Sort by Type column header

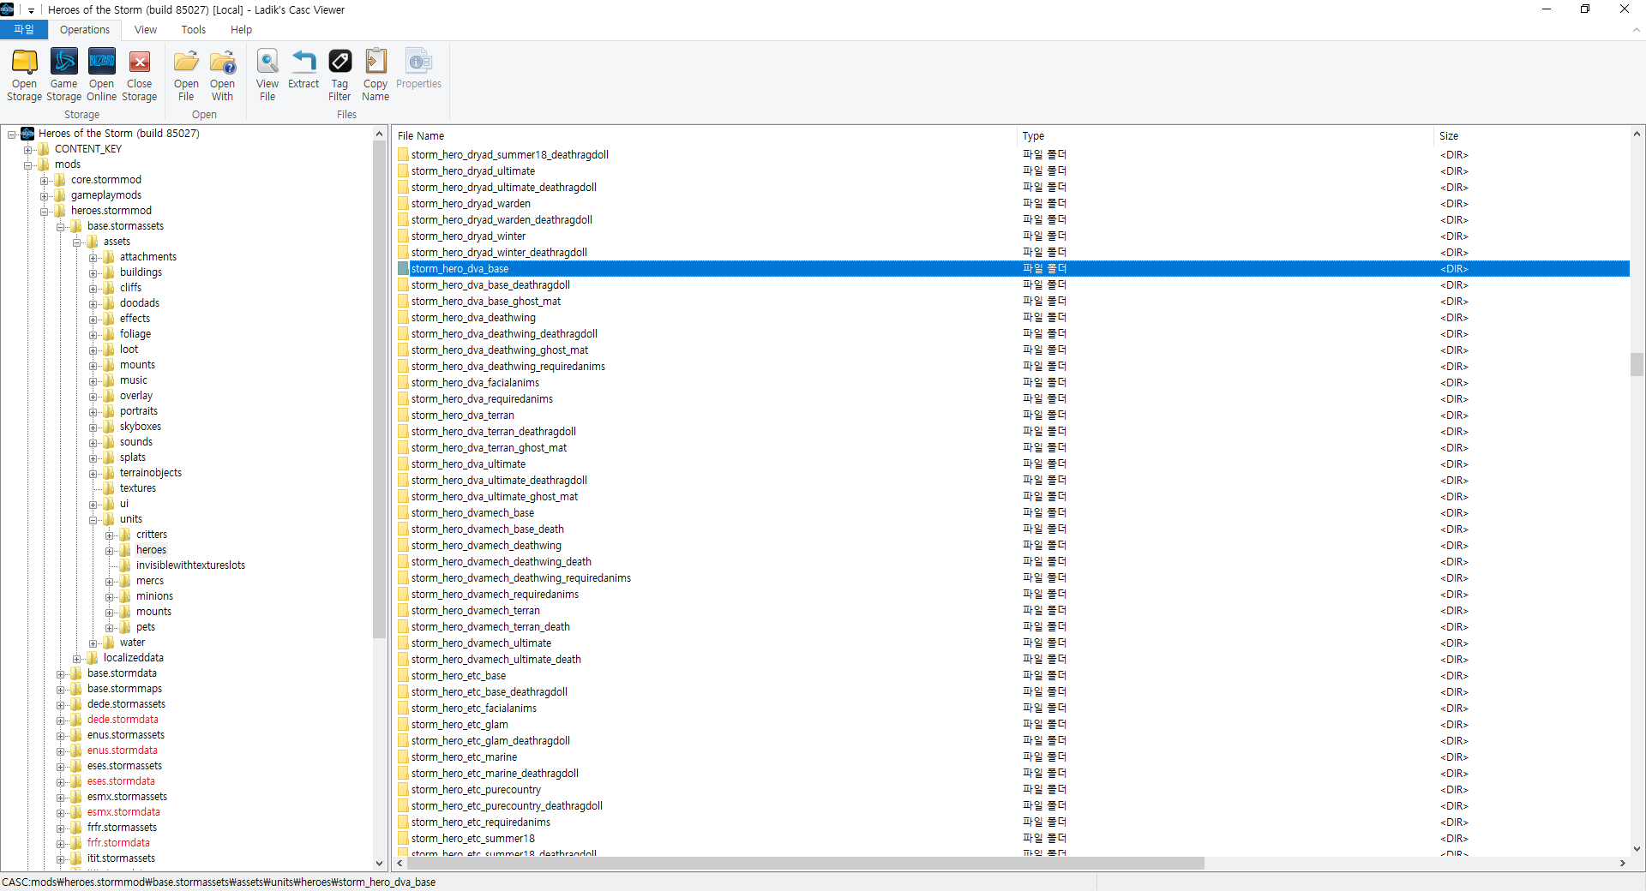click(1225, 136)
